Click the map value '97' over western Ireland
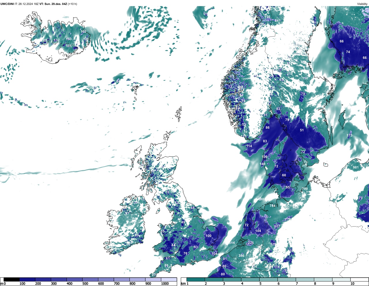The height and width of the screenshot is (286, 369). tap(127, 214)
